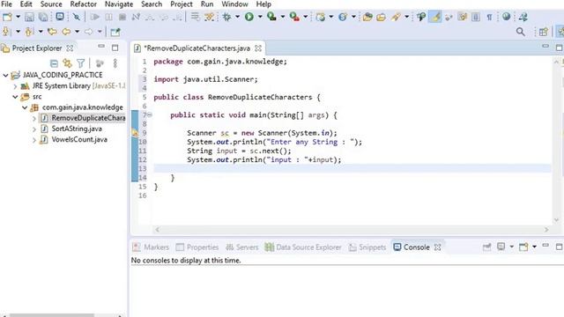
Task: Collapse the src folder node
Action: click(15, 97)
